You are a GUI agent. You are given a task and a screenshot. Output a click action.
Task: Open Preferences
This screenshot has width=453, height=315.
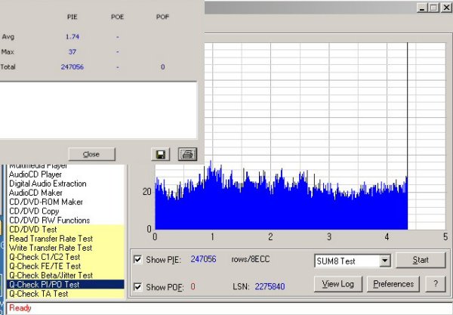click(393, 284)
